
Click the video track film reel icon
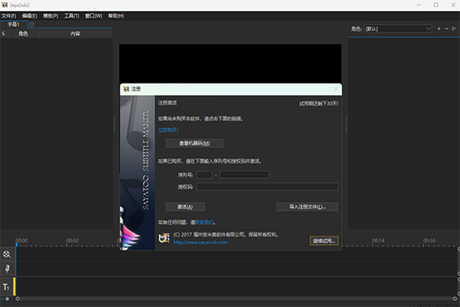click(6, 254)
